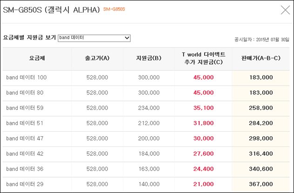Open the band 데이터 plan dropdown

[x=94, y=38]
